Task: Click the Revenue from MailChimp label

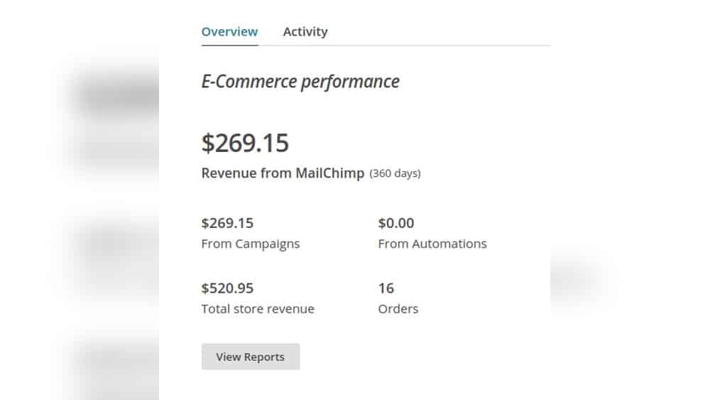Action: point(283,173)
